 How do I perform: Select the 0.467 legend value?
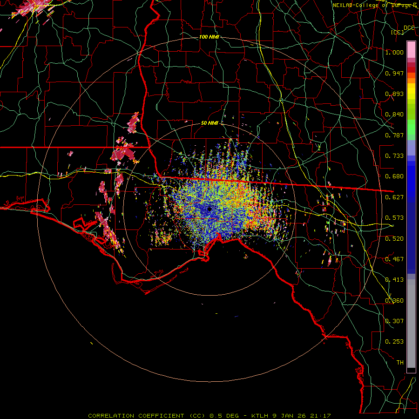[394, 259]
